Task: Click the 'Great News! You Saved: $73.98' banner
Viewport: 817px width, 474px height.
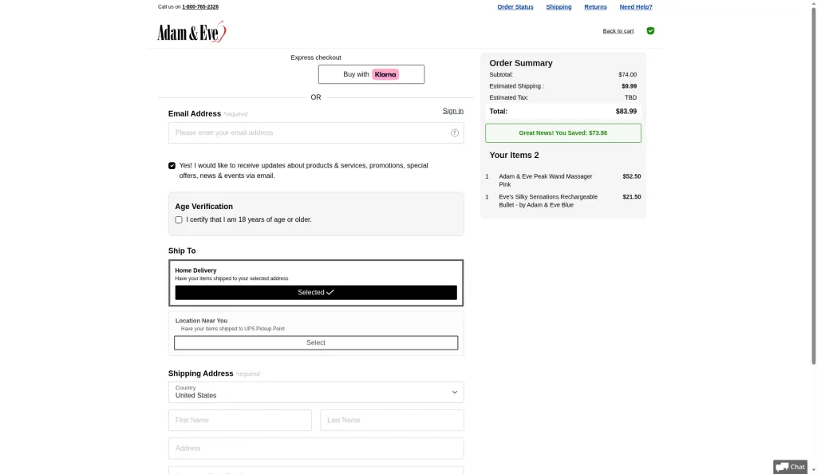Action: coord(562,132)
